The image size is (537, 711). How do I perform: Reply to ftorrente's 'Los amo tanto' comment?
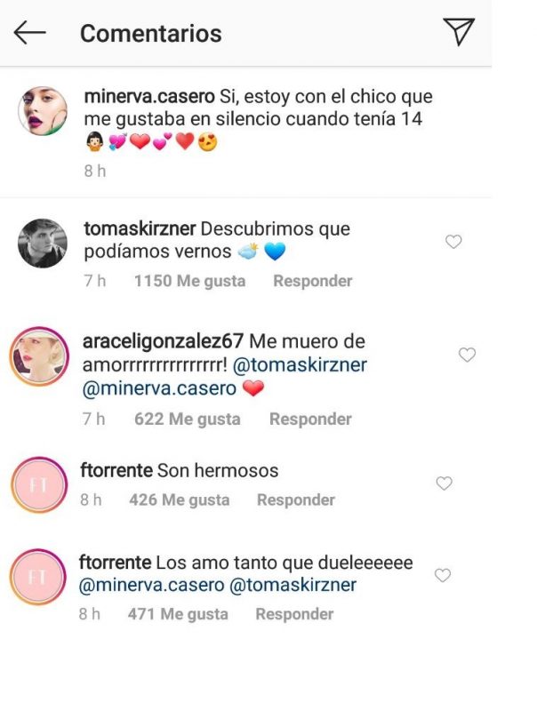point(295,614)
